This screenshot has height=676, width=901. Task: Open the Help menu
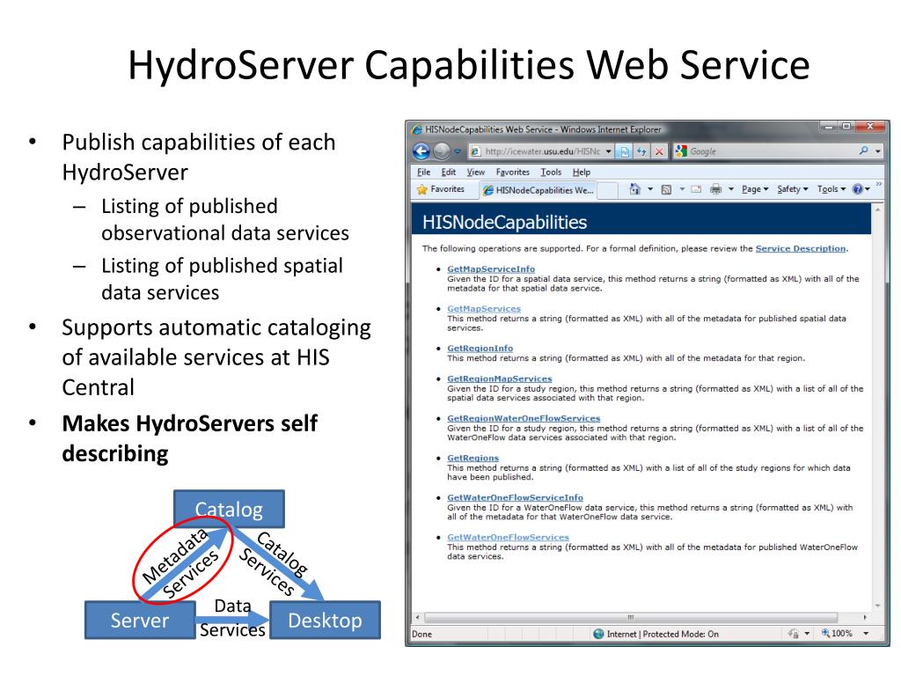click(x=582, y=172)
